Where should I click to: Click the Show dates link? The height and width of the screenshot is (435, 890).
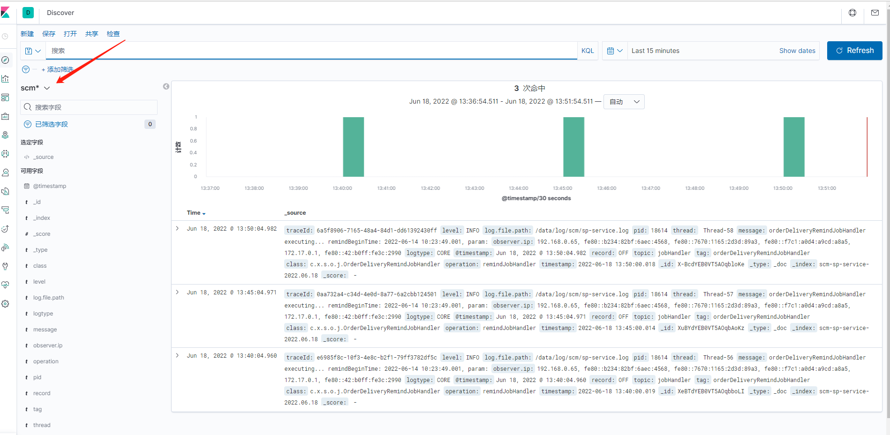coord(797,51)
